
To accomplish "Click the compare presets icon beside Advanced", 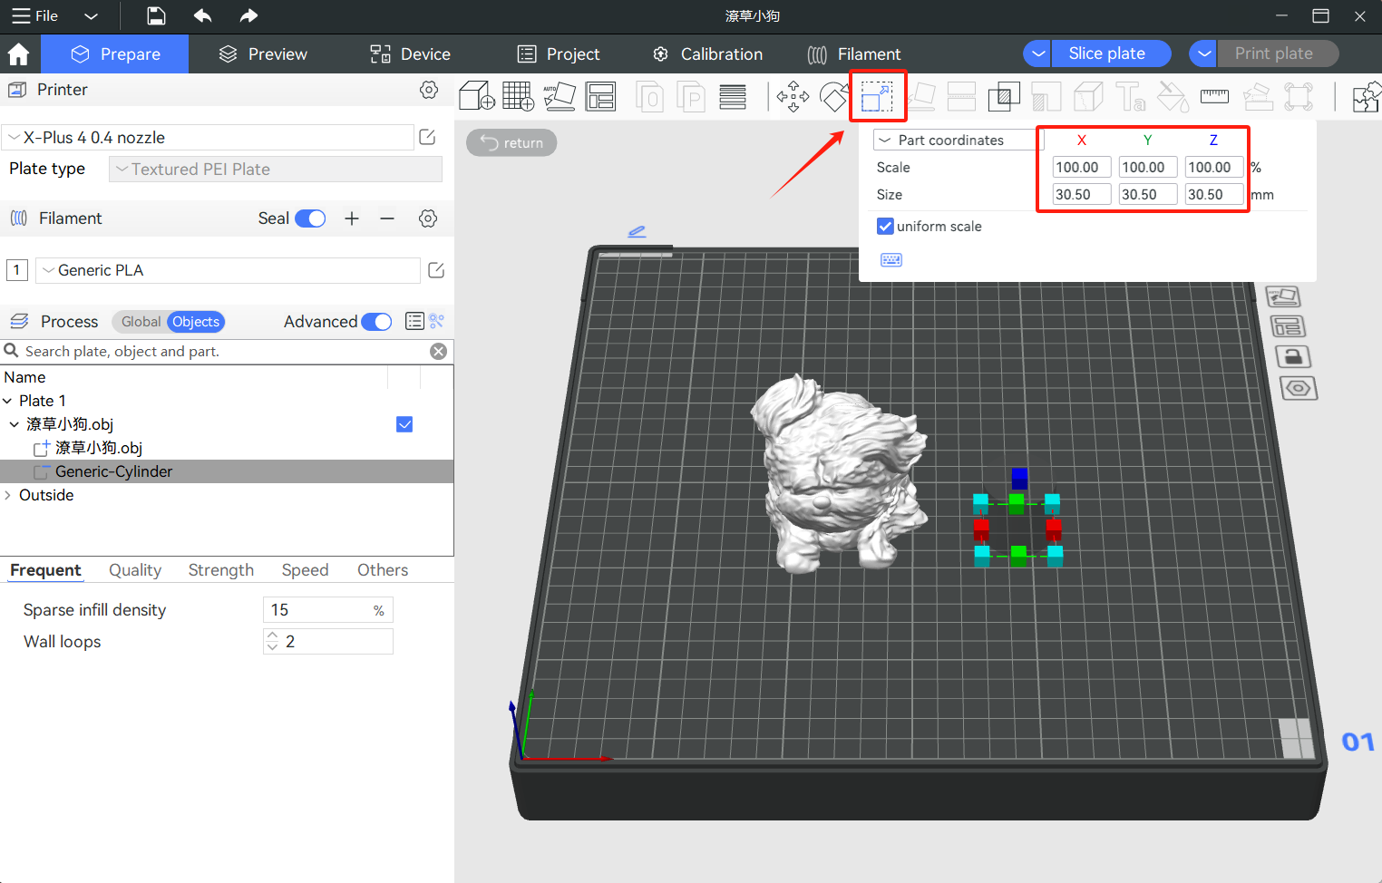I will click(x=437, y=321).
